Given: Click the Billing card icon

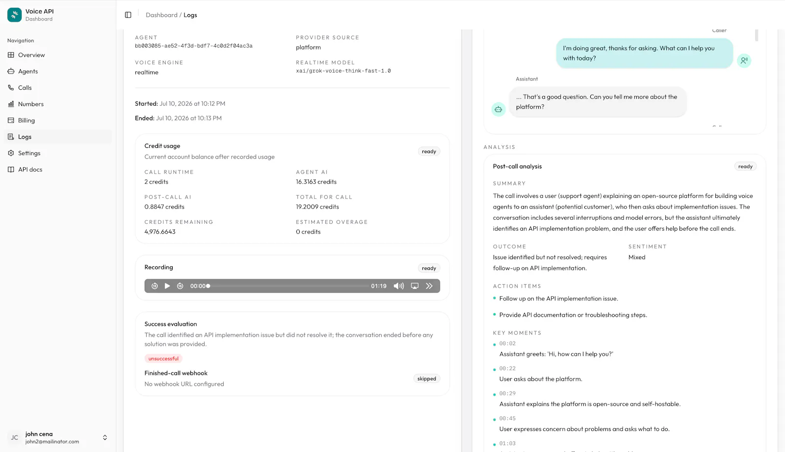Looking at the screenshot, I should (x=11, y=120).
